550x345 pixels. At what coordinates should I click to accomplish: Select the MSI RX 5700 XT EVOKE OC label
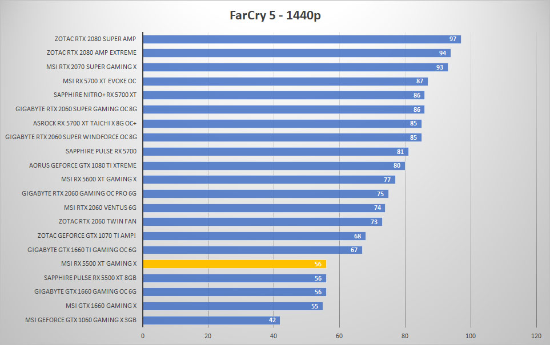99,81
